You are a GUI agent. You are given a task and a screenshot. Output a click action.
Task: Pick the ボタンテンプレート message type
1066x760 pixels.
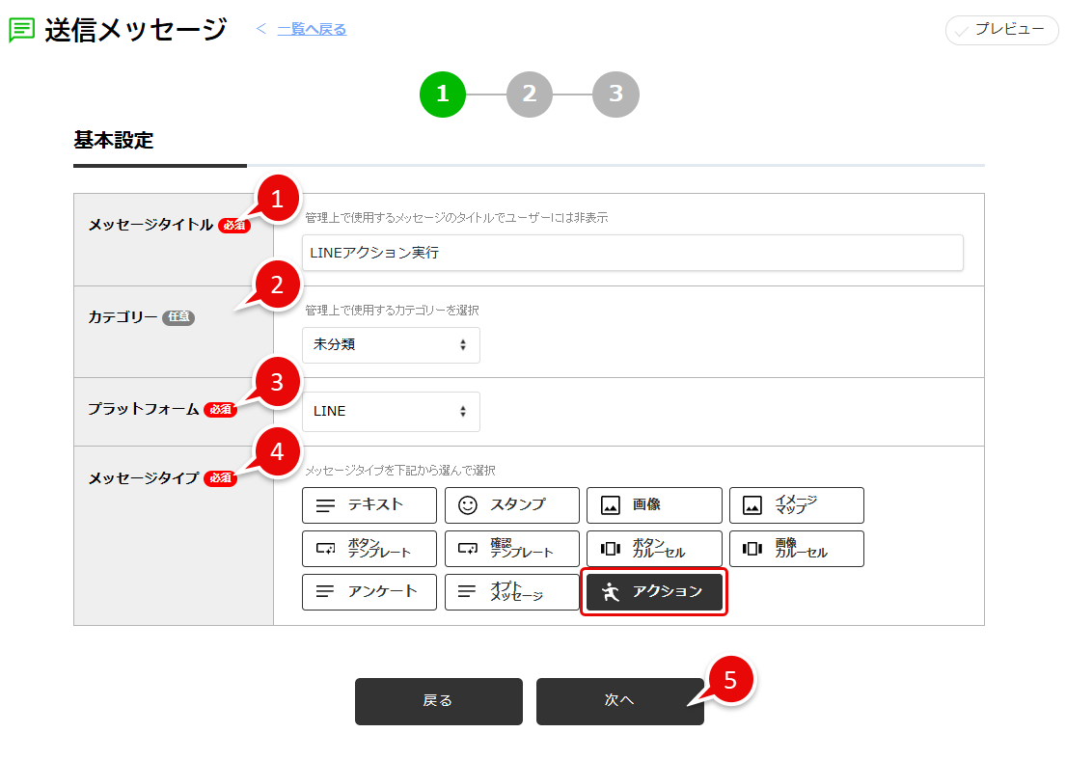point(369,548)
